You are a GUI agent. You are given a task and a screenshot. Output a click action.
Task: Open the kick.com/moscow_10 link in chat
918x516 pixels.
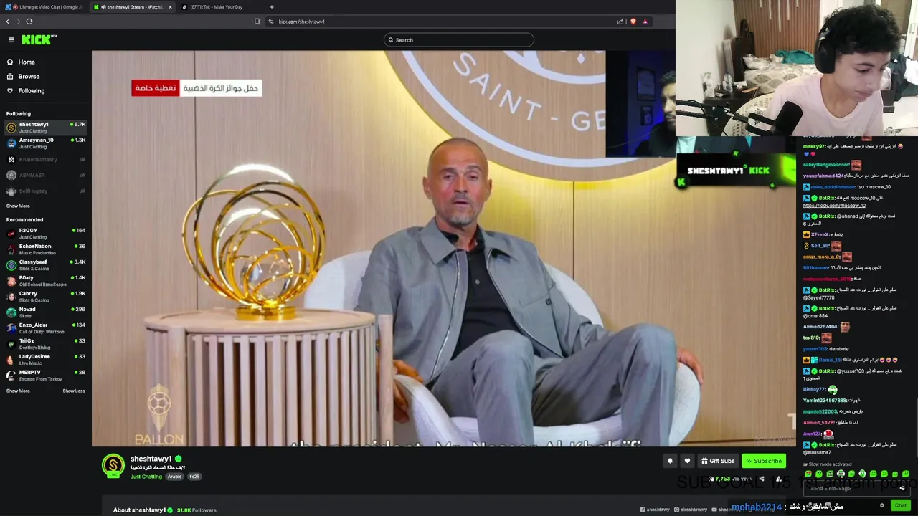pyautogui.click(x=834, y=206)
